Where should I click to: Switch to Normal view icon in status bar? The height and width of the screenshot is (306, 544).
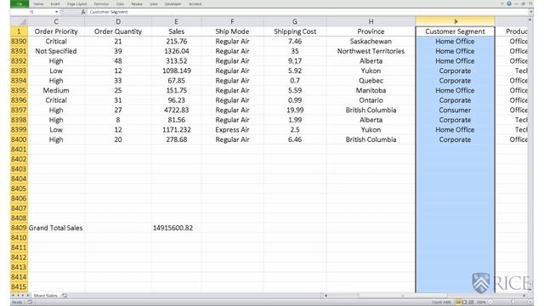pyautogui.click(x=458, y=303)
